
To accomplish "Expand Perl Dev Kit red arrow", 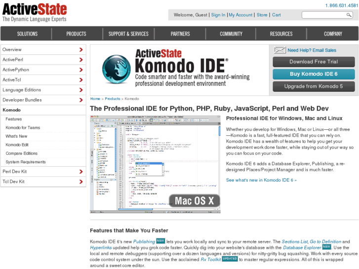I will click(81, 172).
